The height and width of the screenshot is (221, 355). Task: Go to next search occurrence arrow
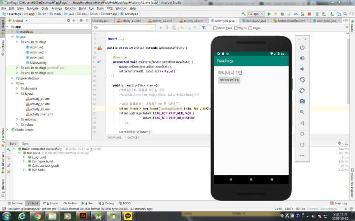click(167, 28)
